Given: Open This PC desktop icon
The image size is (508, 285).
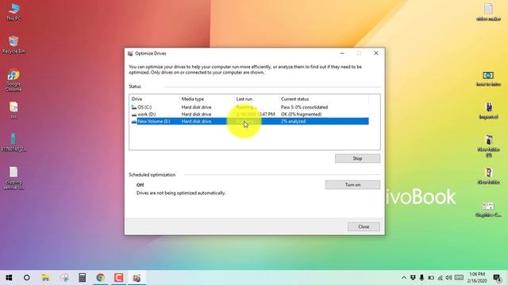Looking at the screenshot, I should (13, 12).
